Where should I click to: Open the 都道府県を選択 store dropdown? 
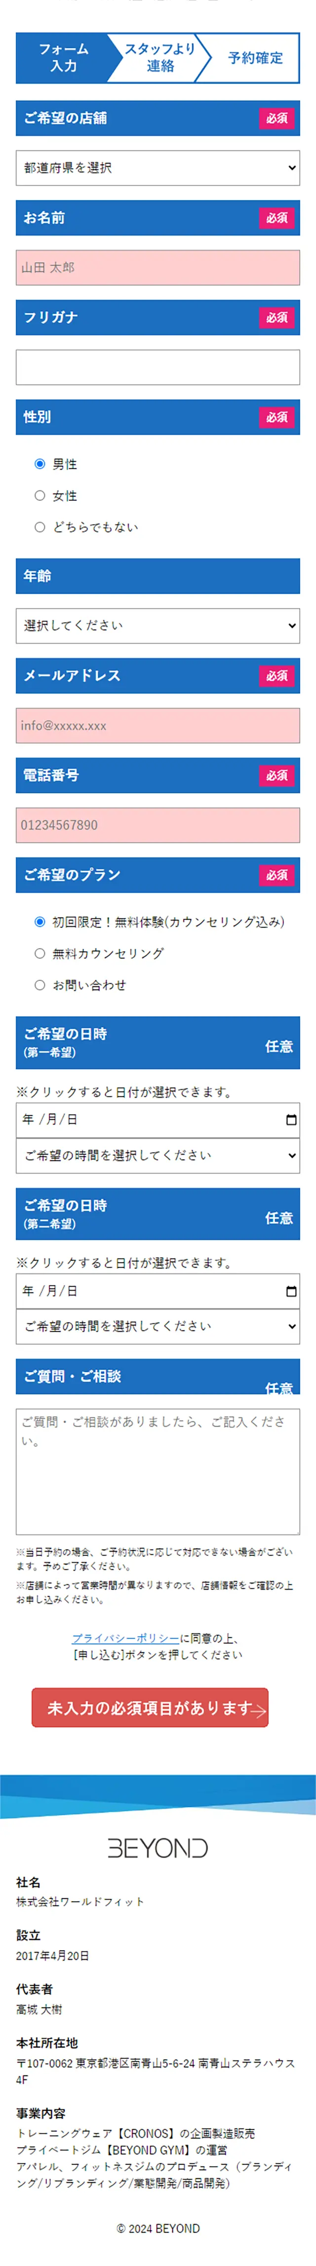tap(158, 168)
